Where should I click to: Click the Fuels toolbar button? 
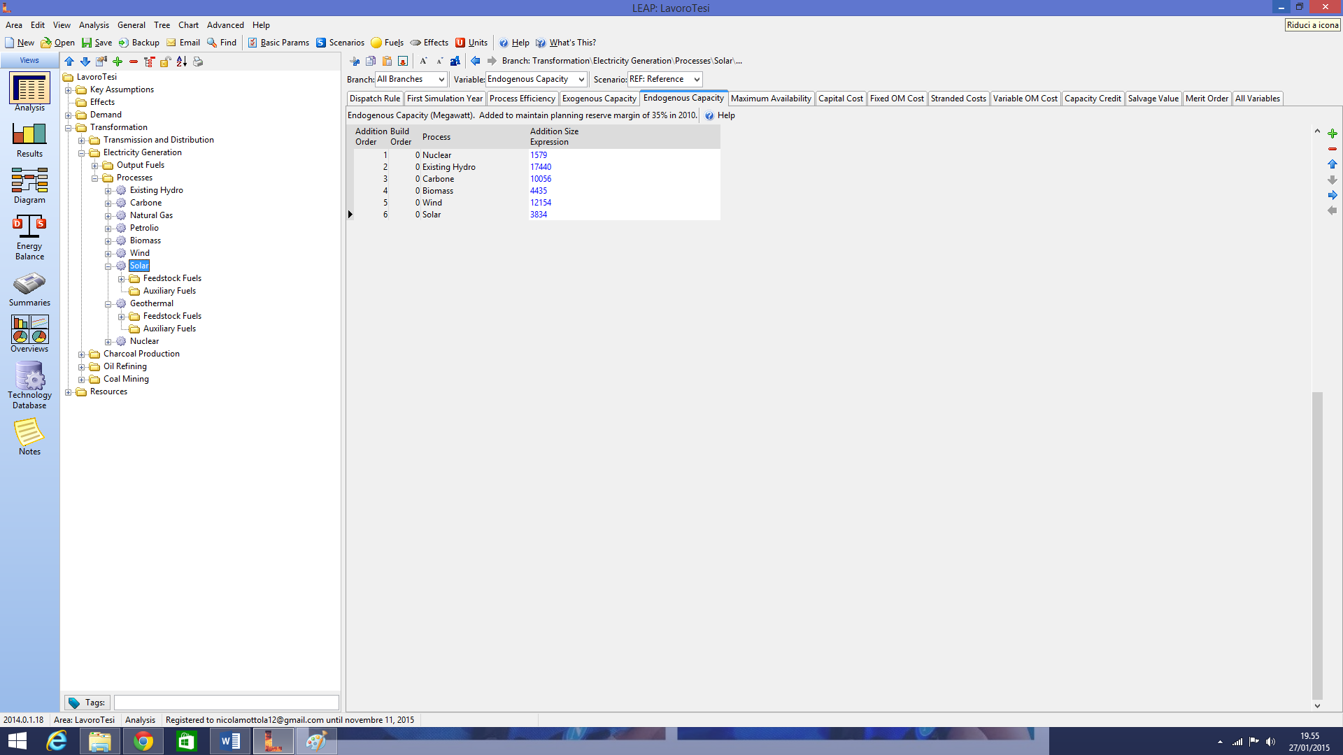point(387,43)
